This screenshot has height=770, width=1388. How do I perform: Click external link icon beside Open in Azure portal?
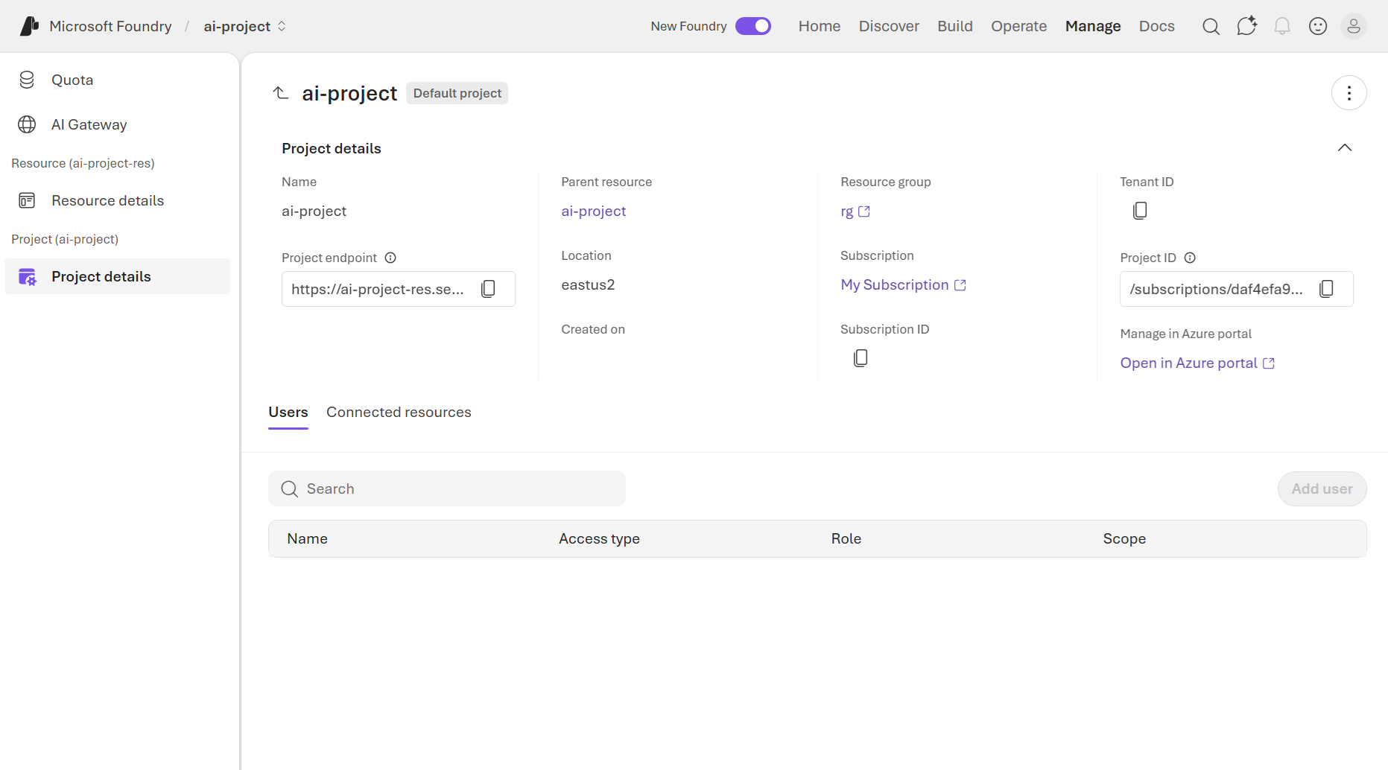(x=1269, y=363)
